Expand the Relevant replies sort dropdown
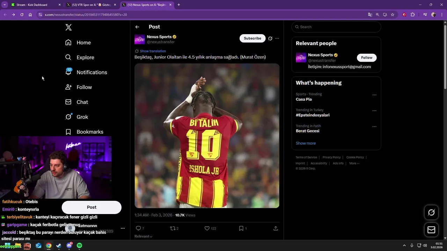This screenshot has width=447, height=251. [144, 236]
